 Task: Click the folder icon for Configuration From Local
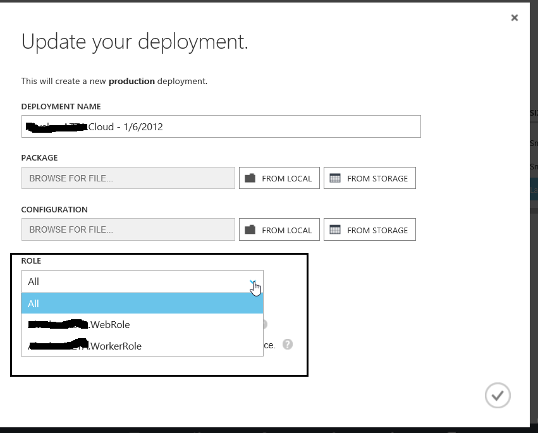pyautogui.click(x=250, y=230)
